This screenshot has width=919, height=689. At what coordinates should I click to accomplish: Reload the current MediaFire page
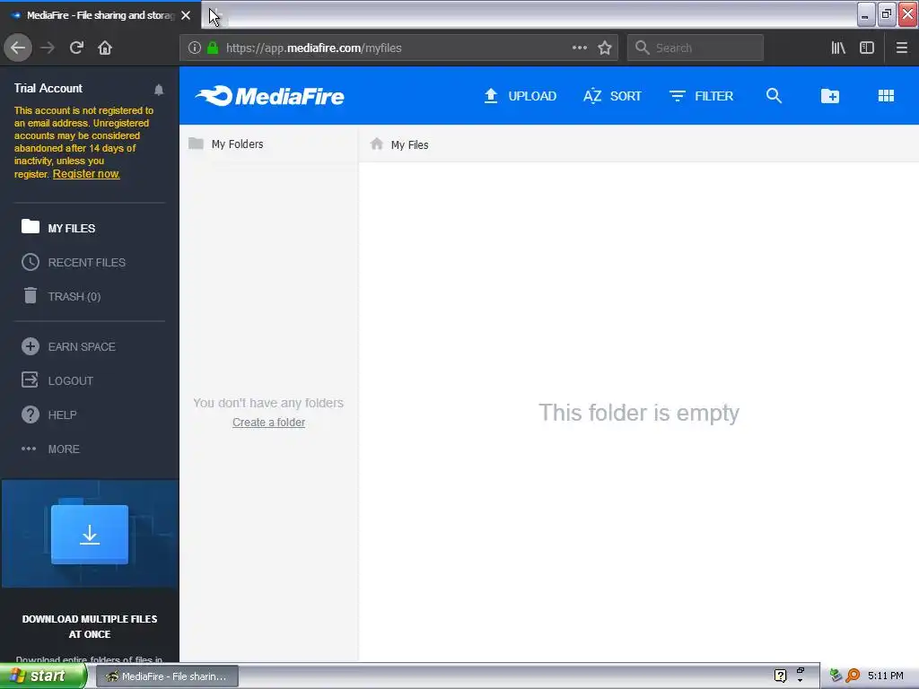click(76, 48)
